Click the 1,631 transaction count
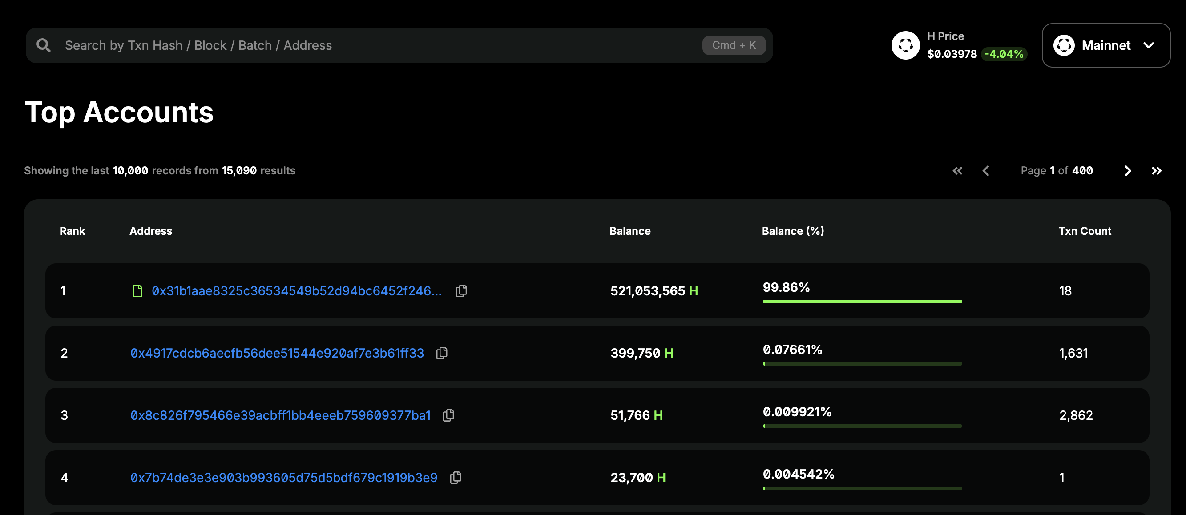Image resolution: width=1186 pixels, height=515 pixels. pyautogui.click(x=1073, y=353)
